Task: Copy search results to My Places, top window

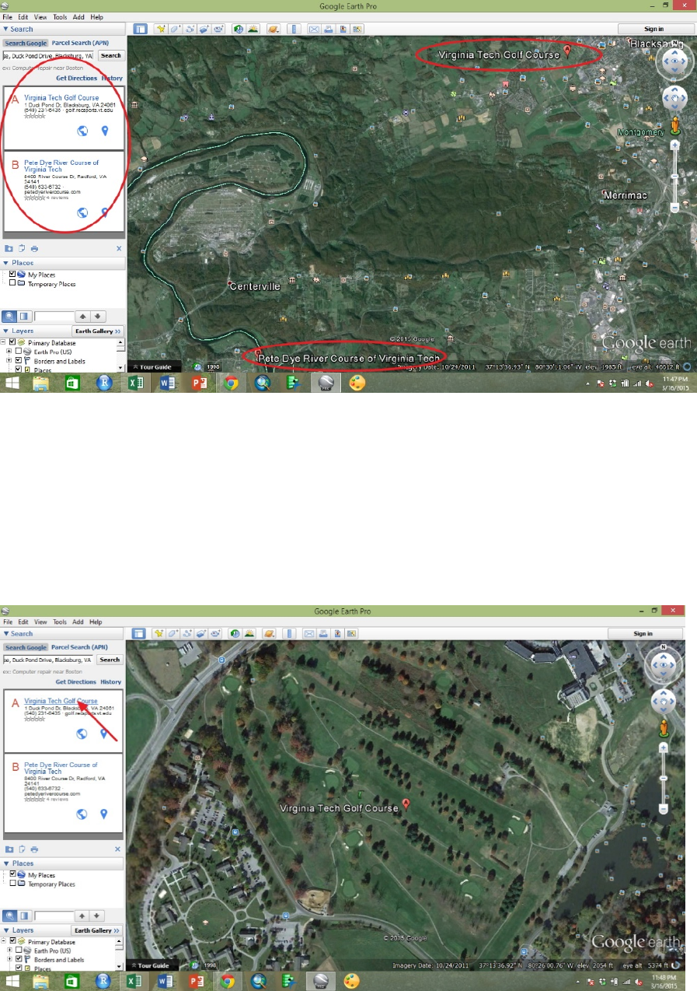Action: (9, 249)
